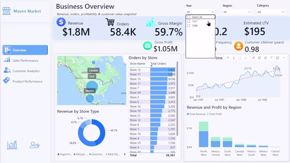Go to the Customer Analytics page
Image resolution: width=290 pixels, height=163 pixels.
26,71
